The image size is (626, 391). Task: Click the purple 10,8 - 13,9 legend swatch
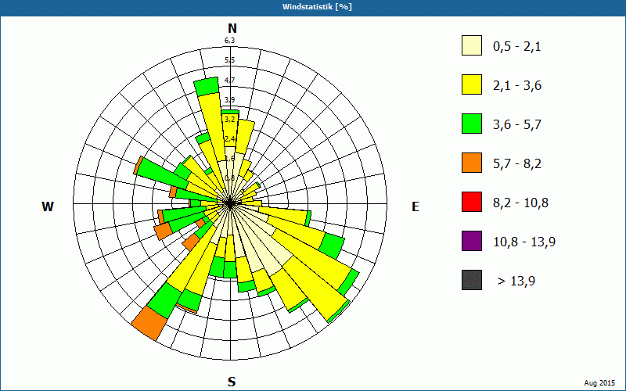pos(472,241)
